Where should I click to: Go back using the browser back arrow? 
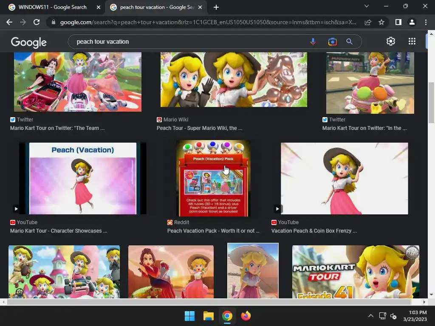[9, 22]
